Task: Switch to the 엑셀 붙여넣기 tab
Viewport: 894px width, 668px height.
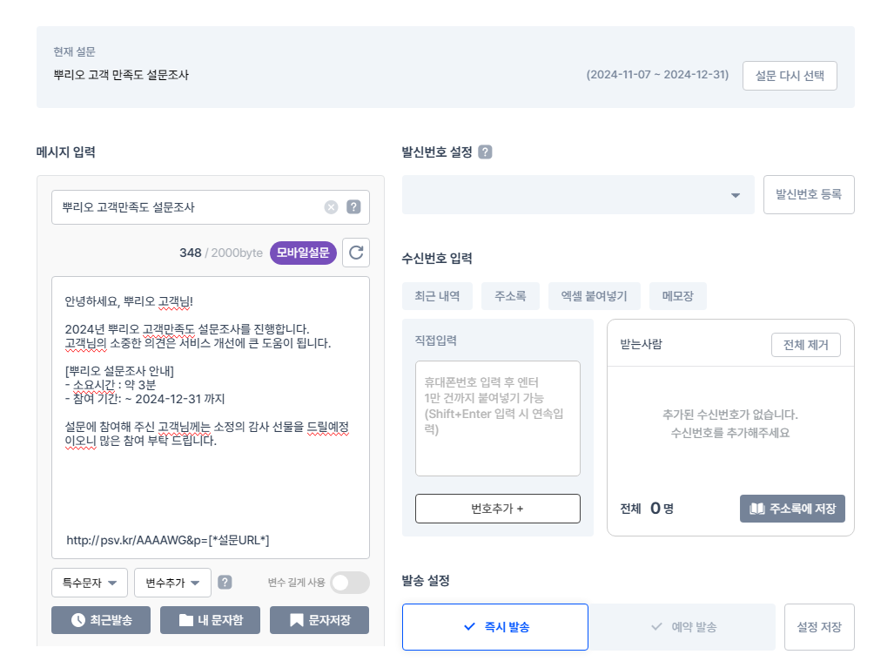Action: (x=594, y=296)
